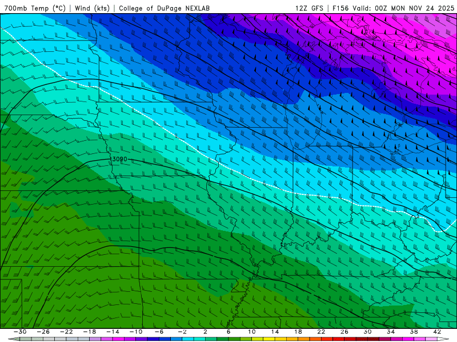Click the '2' color scale label
This screenshot has height=342, width=457.
(x=206, y=332)
